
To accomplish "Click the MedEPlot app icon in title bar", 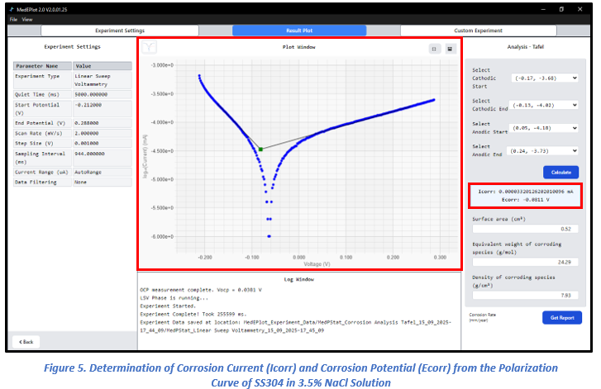I will [12, 9].
